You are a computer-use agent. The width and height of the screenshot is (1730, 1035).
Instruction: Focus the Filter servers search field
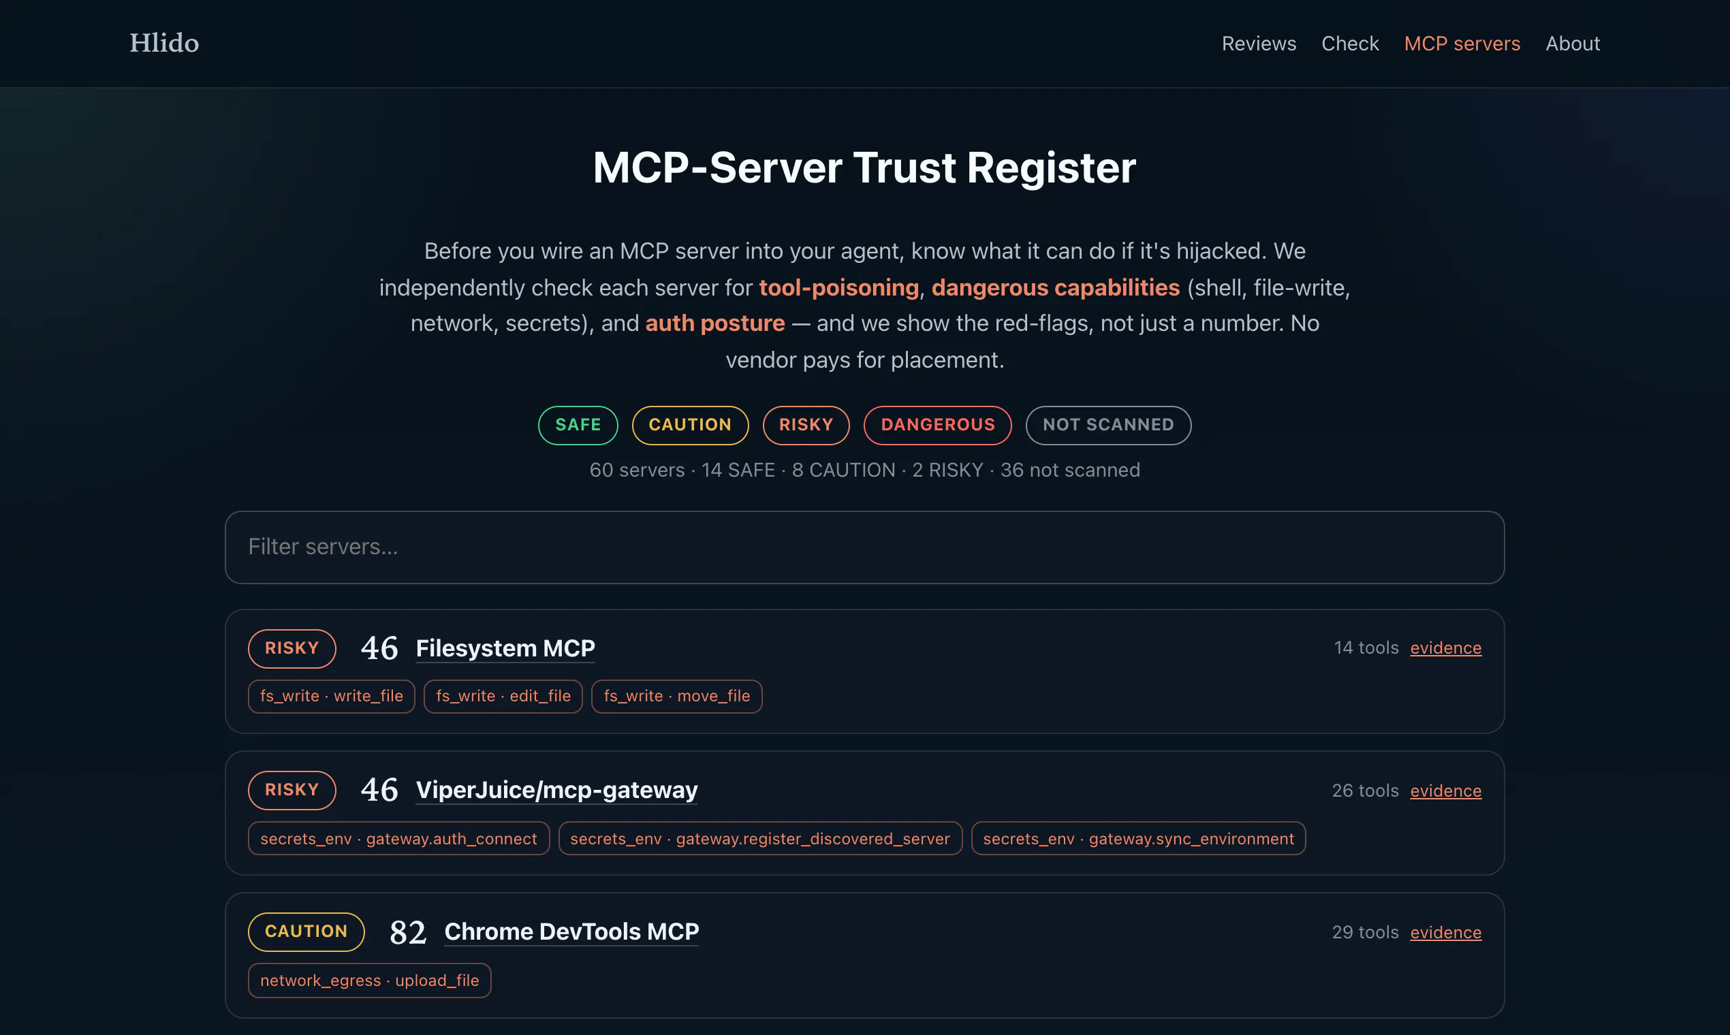click(x=864, y=547)
